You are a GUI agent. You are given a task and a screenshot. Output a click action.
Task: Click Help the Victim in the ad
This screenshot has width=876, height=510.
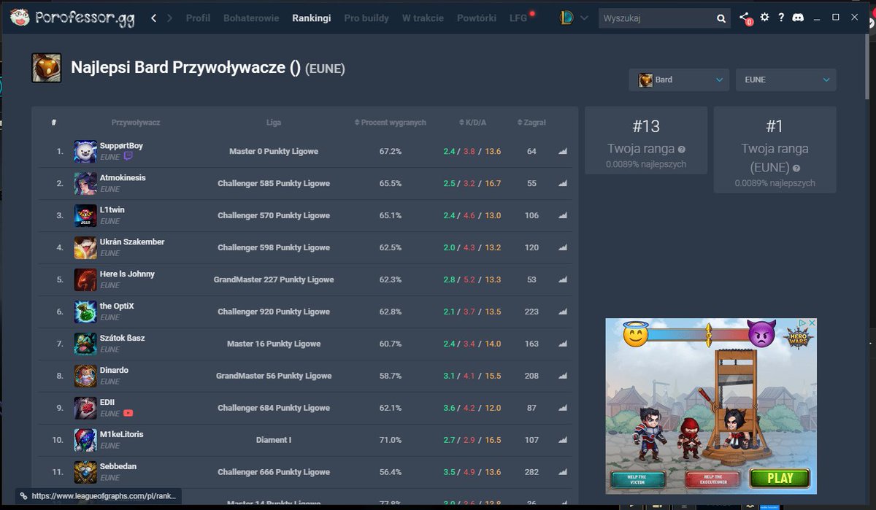[638, 479]
